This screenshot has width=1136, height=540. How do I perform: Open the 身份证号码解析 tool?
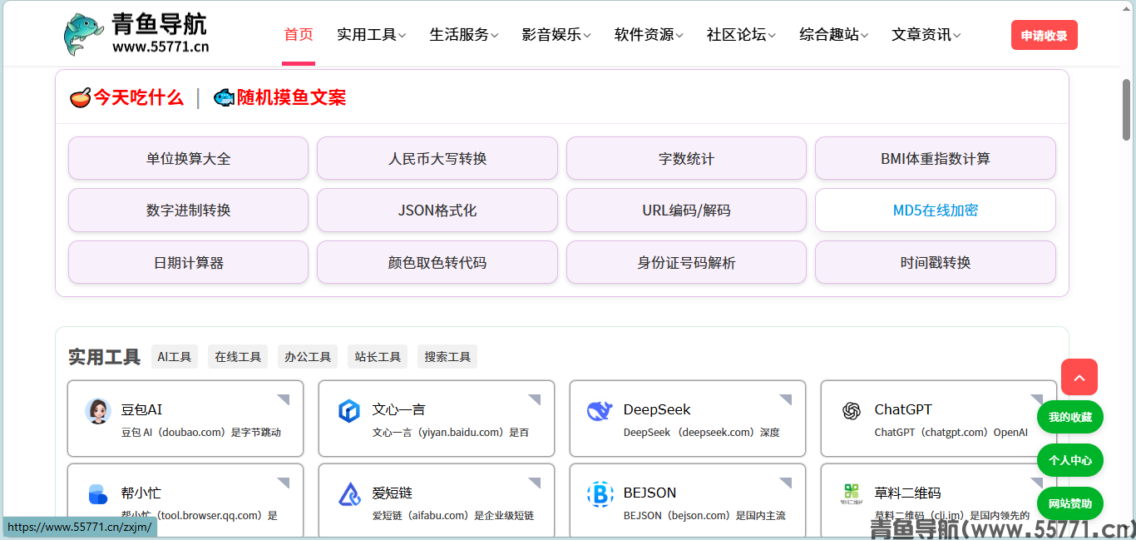[x=686, y=262]
